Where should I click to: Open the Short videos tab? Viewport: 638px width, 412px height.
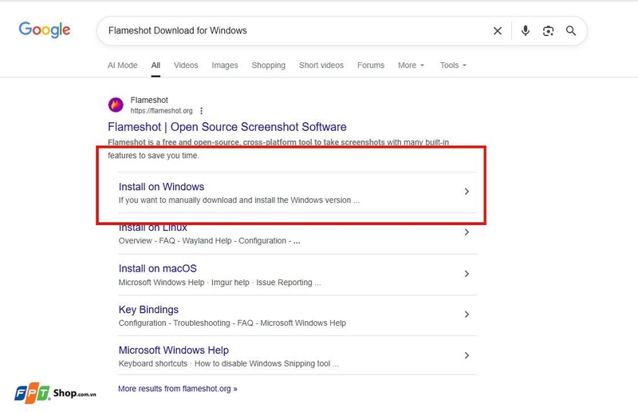321,65
